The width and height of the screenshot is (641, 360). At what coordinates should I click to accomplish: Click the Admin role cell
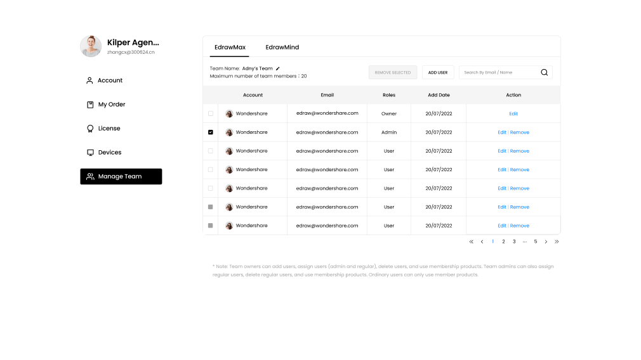[389, 132]
